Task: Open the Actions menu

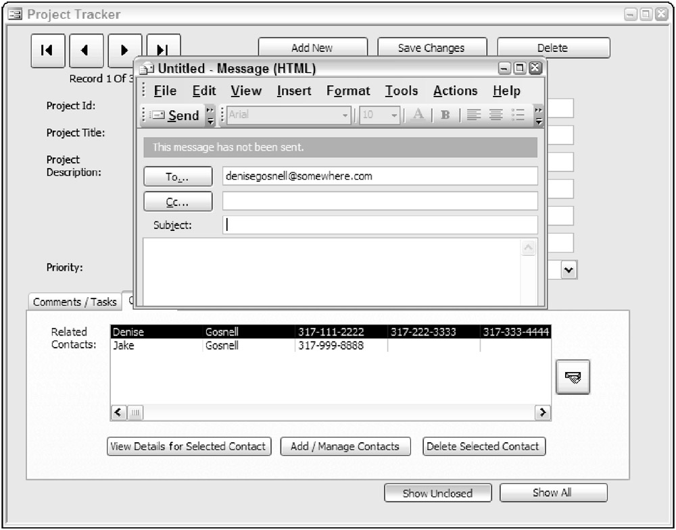Action: point(455,90)
